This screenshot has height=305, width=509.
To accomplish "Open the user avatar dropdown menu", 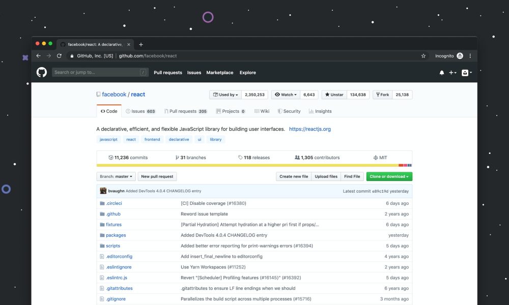I will click(467, 73).
